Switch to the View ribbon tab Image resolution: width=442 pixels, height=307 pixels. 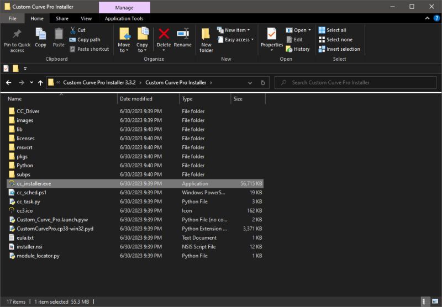point(86,19)
